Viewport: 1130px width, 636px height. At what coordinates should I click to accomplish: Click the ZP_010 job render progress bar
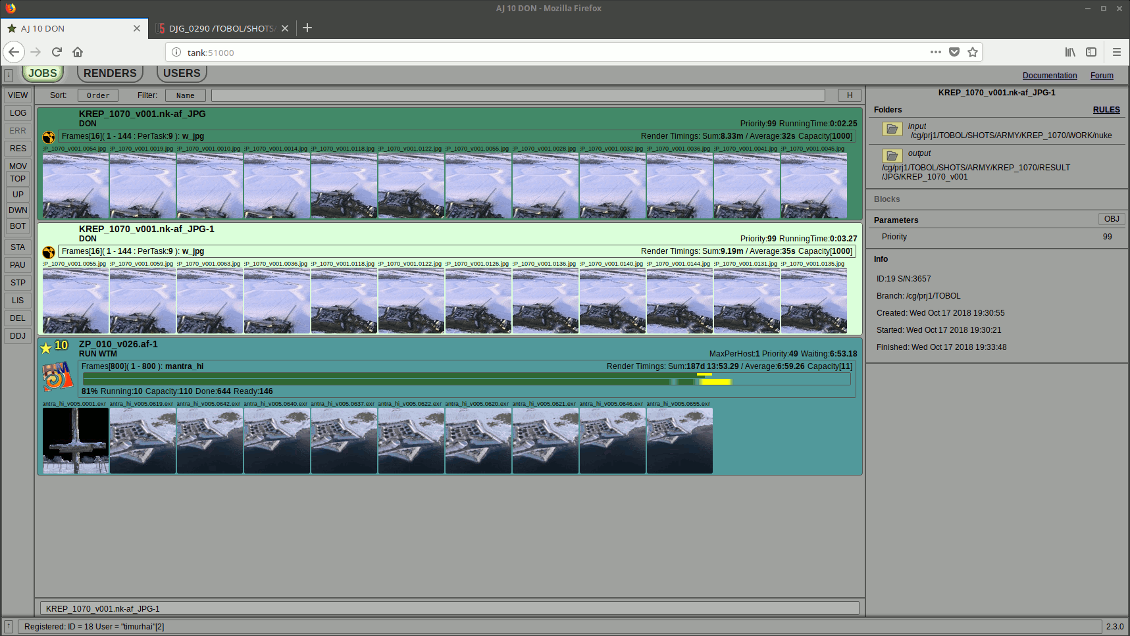pyautogui.click(x=466, y=379)
